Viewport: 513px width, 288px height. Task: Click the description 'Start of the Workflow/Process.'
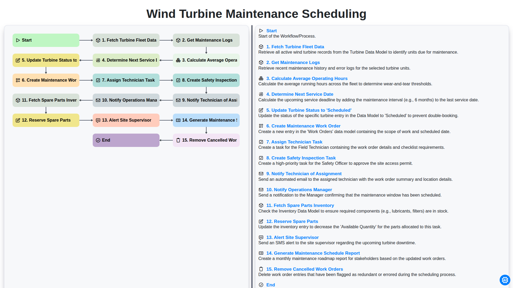click(287, 36)
